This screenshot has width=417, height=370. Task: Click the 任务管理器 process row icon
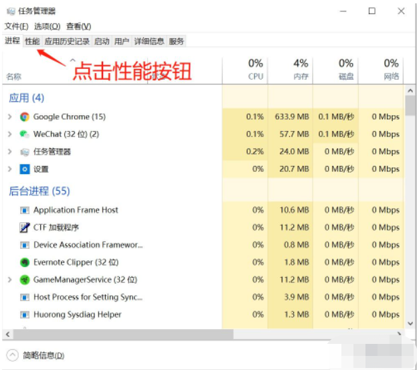coord(25,151)
